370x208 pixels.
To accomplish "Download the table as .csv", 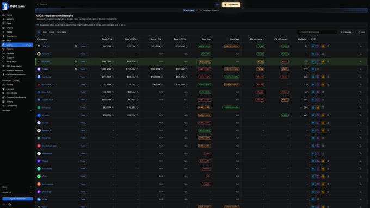I will [x=361, y=32].
